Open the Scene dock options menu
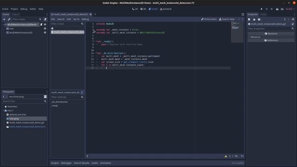The image size is (297, 167). tap(47, 14)
